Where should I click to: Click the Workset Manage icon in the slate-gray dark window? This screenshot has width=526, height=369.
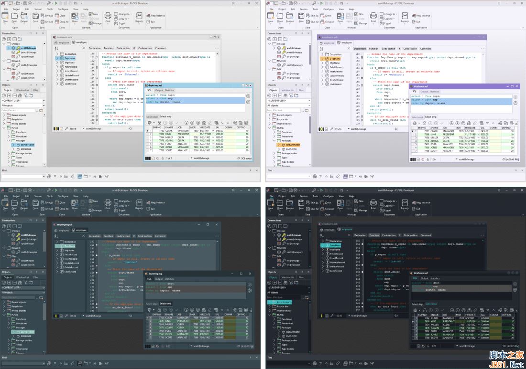90,210
